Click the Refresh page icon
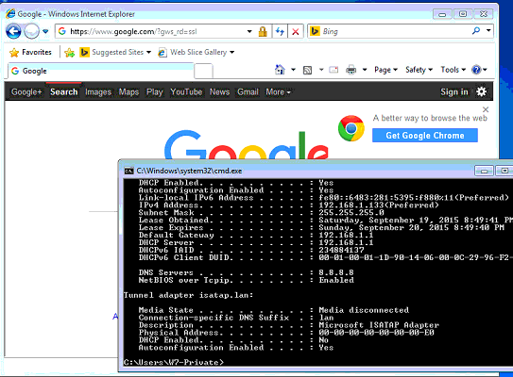Screen dimensions: 513x377 point(280,32)
